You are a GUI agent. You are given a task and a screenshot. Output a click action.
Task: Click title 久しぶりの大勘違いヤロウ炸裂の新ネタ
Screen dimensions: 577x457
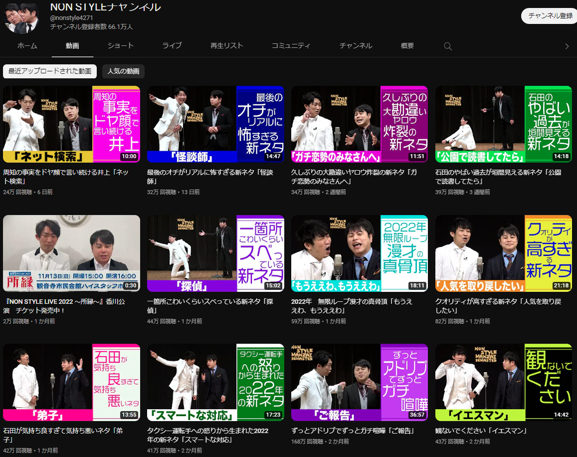(354, 177)
